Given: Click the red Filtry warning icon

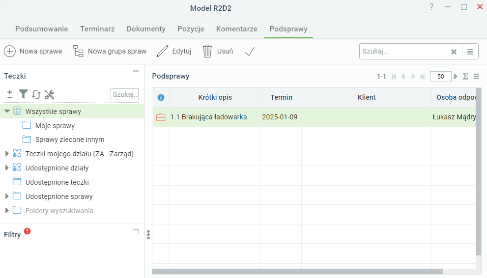Looking at the screenshot, I should pos(28,231).
